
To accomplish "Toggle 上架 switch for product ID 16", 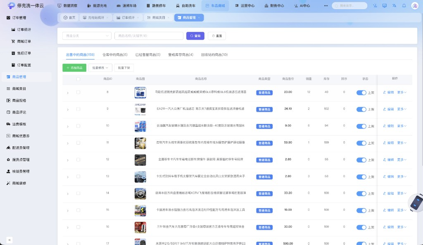I will (x=361, y=227).
